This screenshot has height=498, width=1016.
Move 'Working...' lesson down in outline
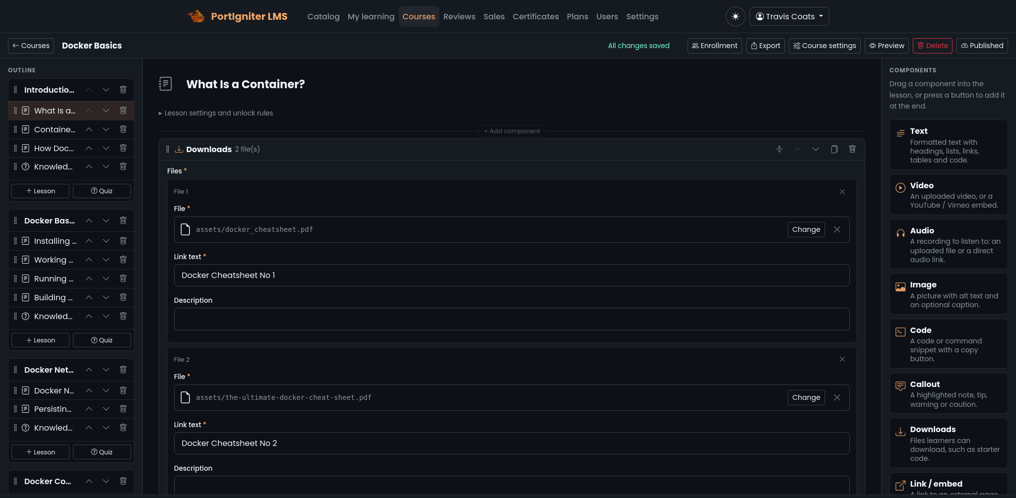coord(106,260)
